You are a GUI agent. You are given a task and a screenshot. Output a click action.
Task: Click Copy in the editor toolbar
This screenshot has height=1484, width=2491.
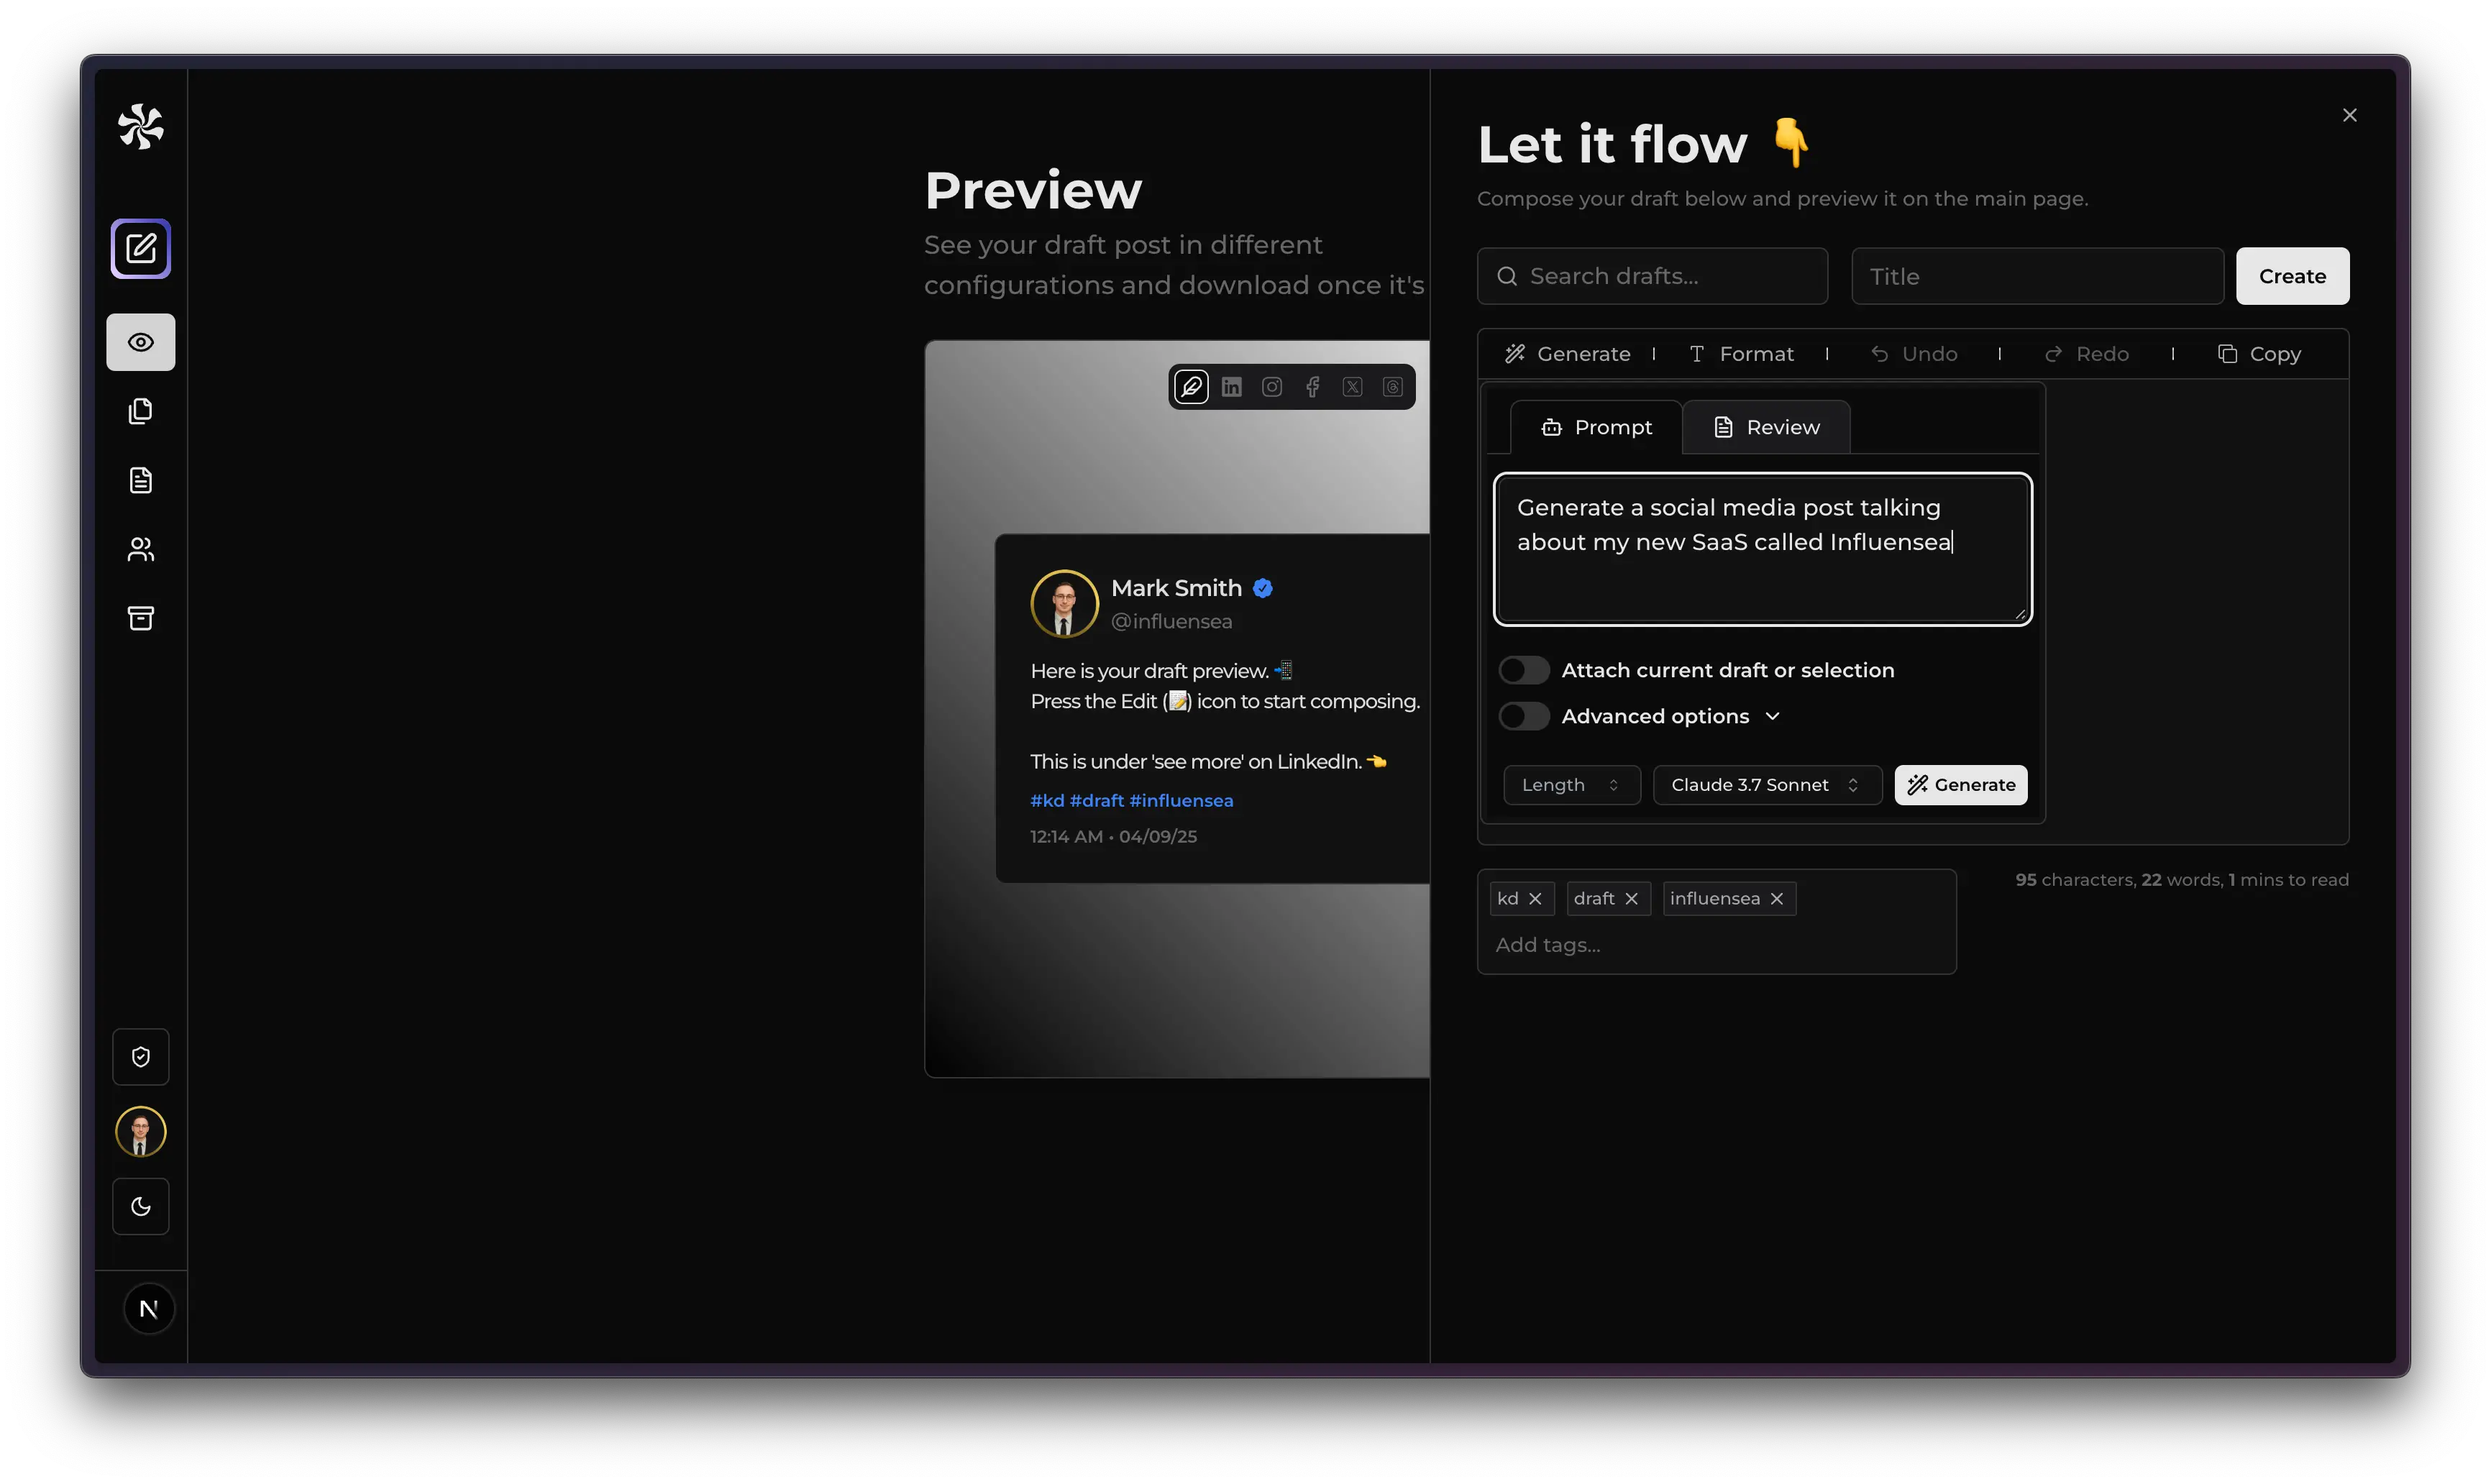click(2259, 355)
